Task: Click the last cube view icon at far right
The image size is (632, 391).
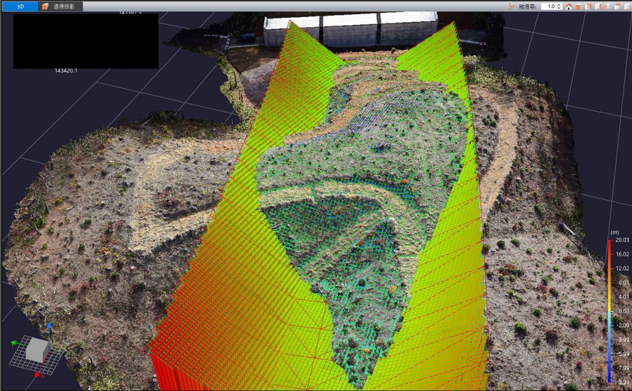Action: pyautogui.click(x=626, y=7)
